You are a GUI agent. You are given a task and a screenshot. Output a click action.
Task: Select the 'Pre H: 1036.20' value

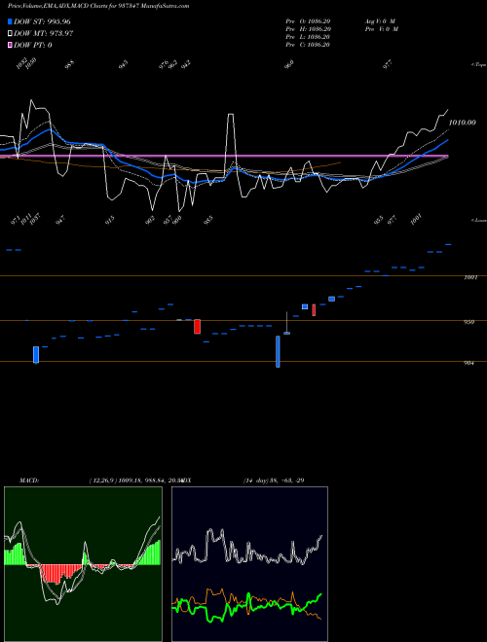coord(308,29)
